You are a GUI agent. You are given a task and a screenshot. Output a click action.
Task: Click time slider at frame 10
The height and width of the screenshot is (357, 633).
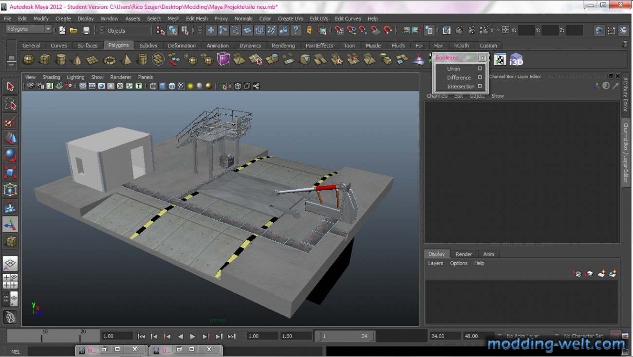[x=42, y=336]
